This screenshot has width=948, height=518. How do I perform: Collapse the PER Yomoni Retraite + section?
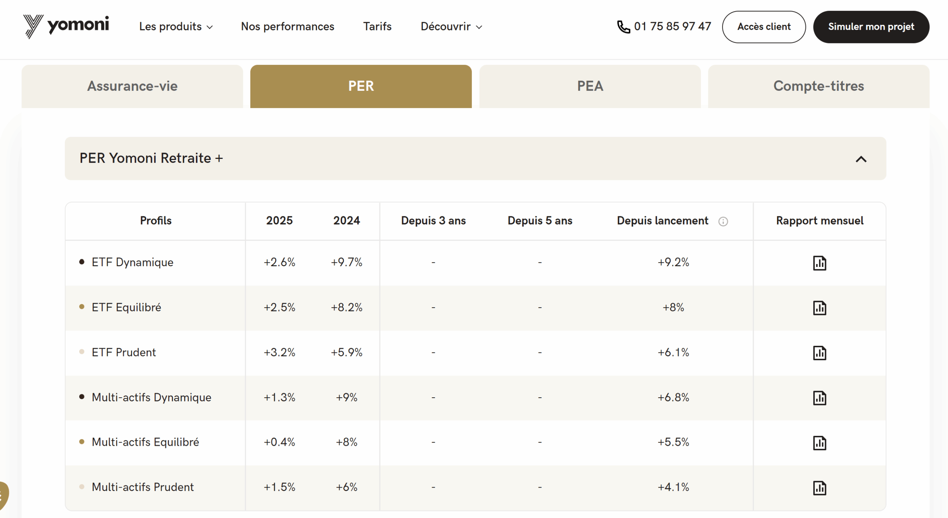pyautogui.click(x=861, y=159)
